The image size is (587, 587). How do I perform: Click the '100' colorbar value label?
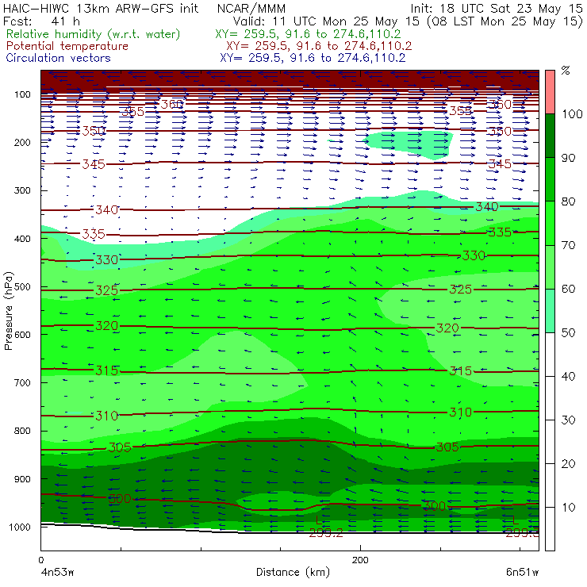point(572,113)
